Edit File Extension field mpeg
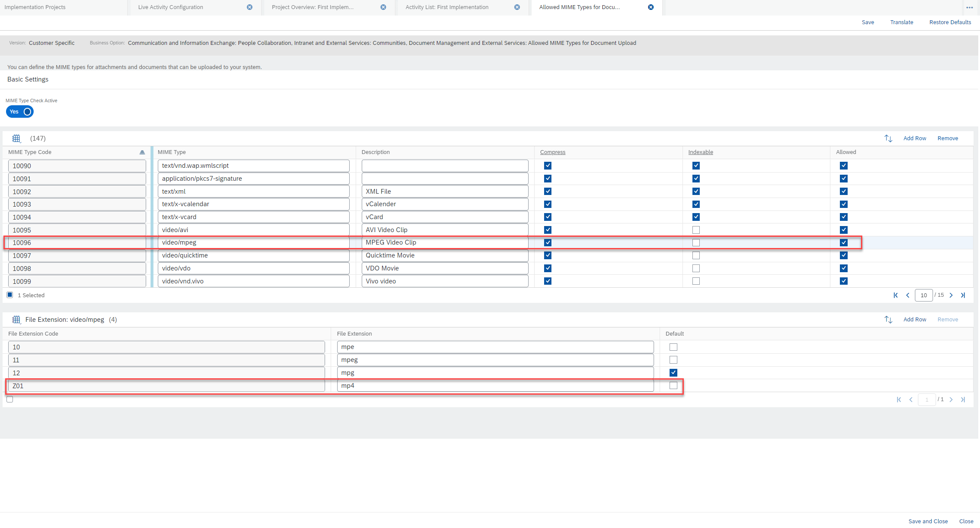 coord(495,360)
